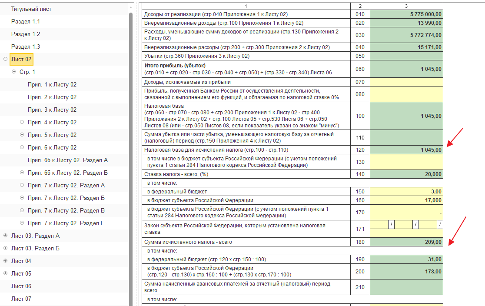The height and width of the screenshot is (306, 485).
Task: Select the line 160 rate cell 17,000
Action: 406,200
